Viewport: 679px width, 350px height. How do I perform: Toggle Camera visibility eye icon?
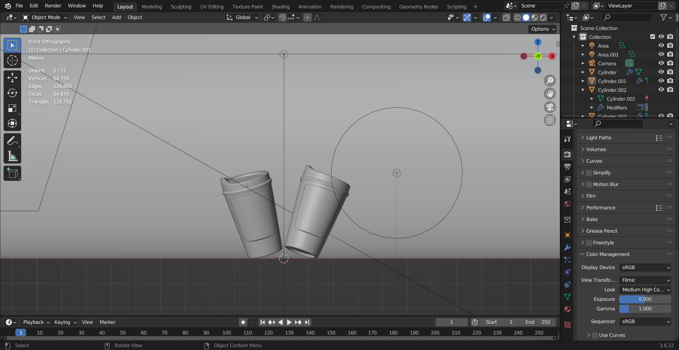click(661, 63)
